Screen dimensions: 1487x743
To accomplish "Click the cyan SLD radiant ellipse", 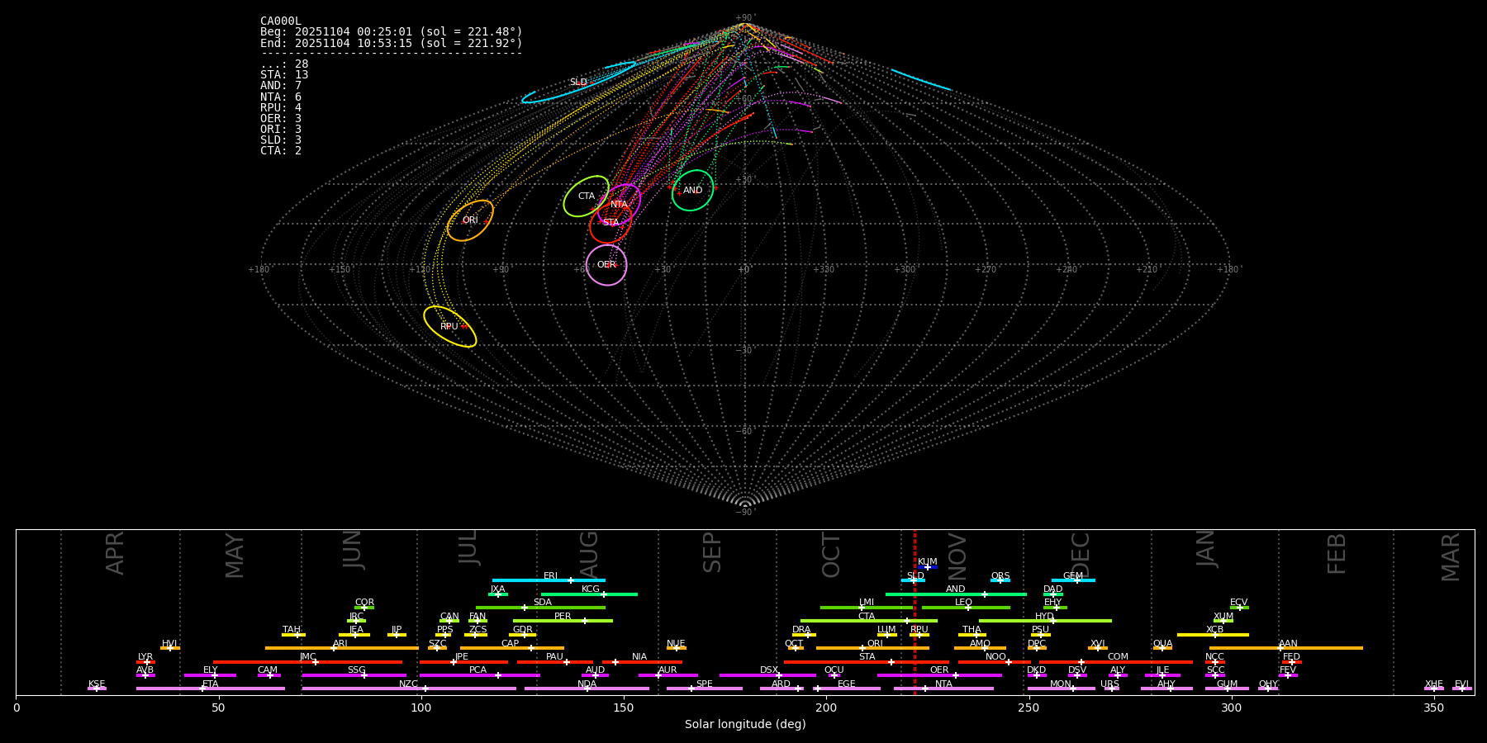I will (578, 83).
